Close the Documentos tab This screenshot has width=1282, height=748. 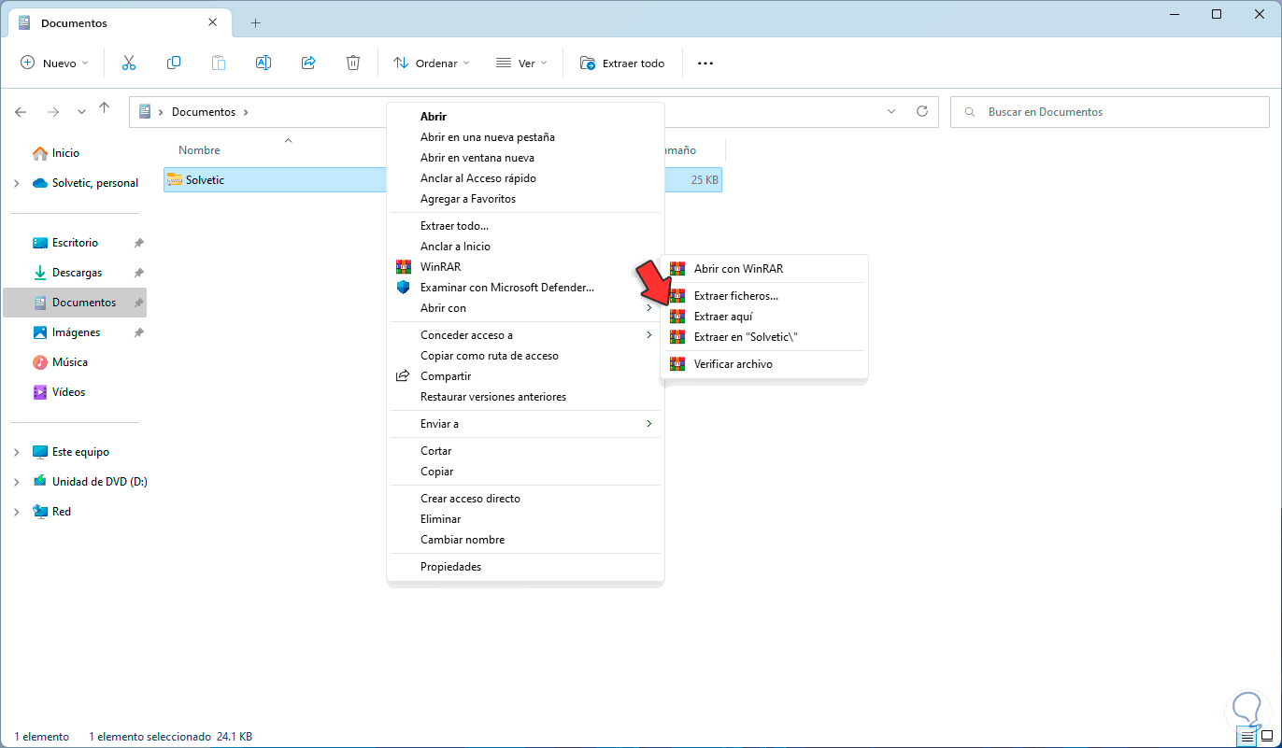[214, 22]
